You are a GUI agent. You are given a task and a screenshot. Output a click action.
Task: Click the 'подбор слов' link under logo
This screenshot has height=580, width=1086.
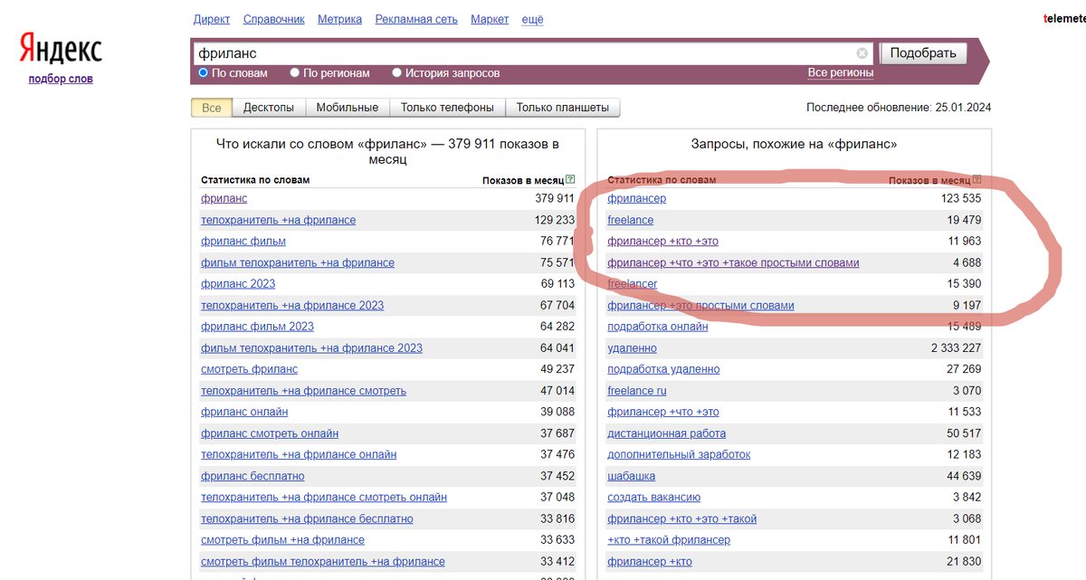click(61, 79)
